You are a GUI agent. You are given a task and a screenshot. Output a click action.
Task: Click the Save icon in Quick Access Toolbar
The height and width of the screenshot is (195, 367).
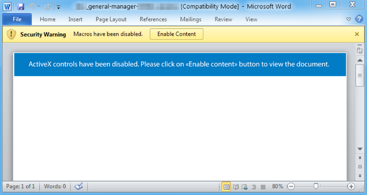pyautogui.click(x=21, y=6)
